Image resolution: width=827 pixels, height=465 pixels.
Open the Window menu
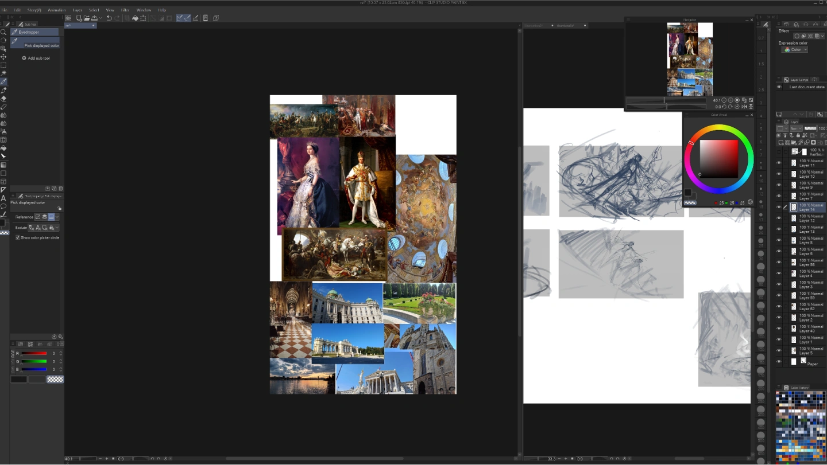(x=144, y=10)
